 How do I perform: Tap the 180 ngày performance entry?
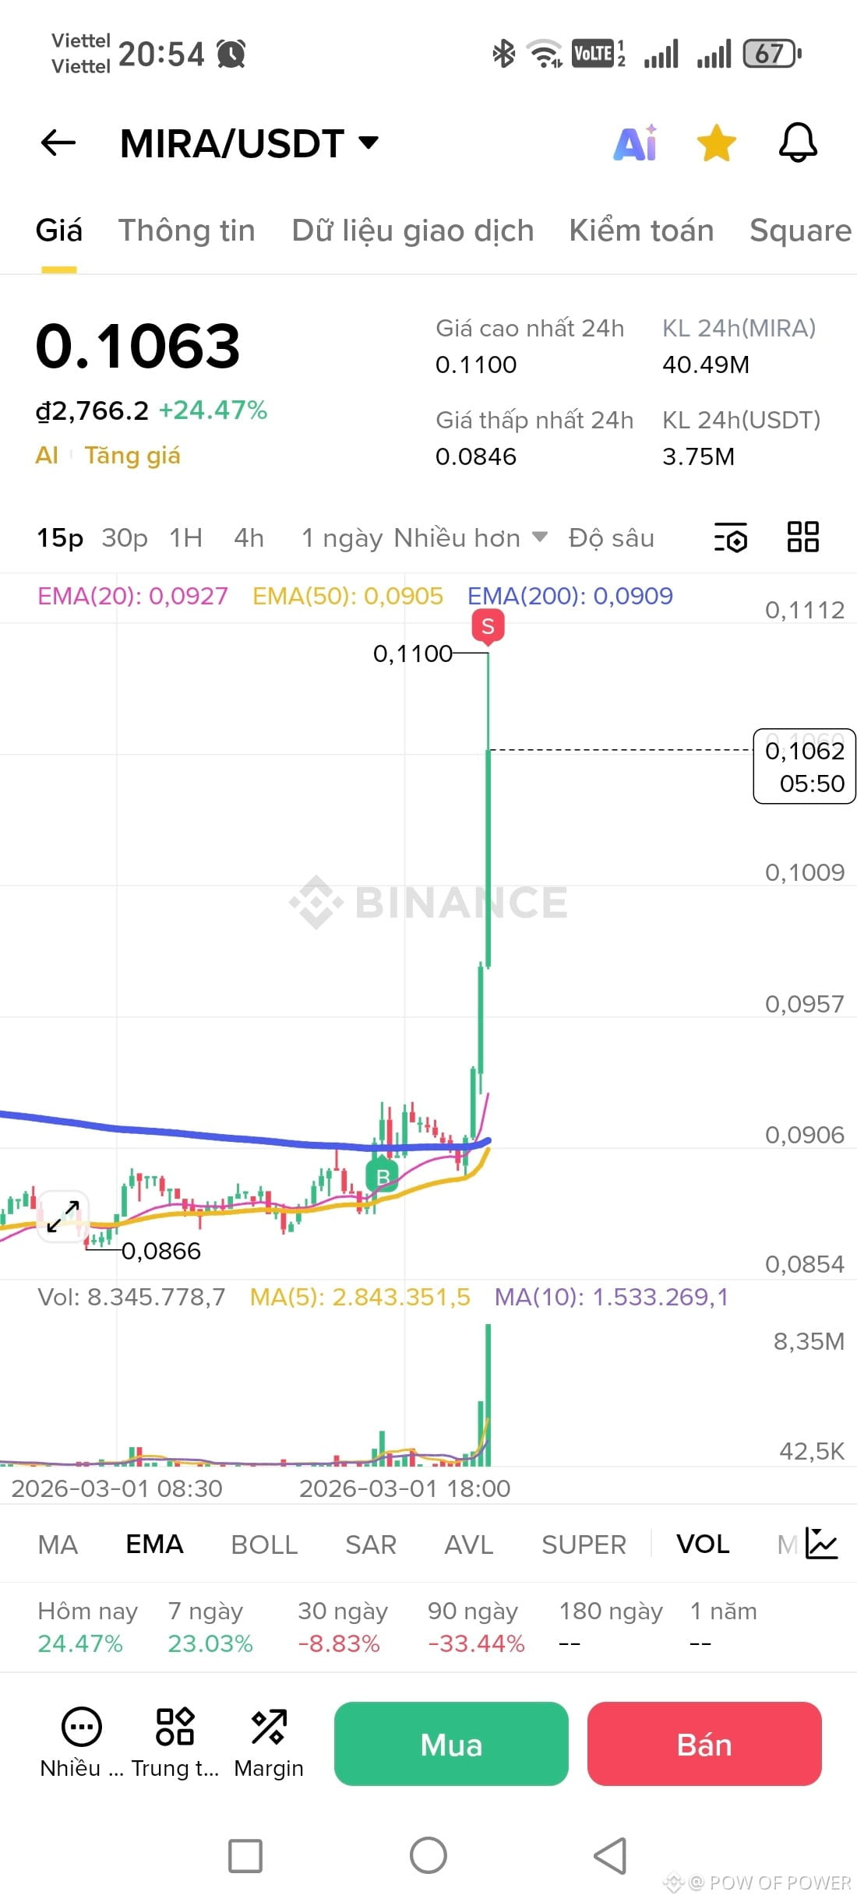[611, 1627]
